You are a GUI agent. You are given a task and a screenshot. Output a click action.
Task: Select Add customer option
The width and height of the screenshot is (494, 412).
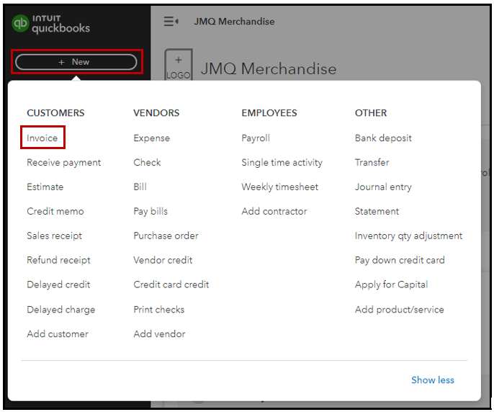pos(58,333)
